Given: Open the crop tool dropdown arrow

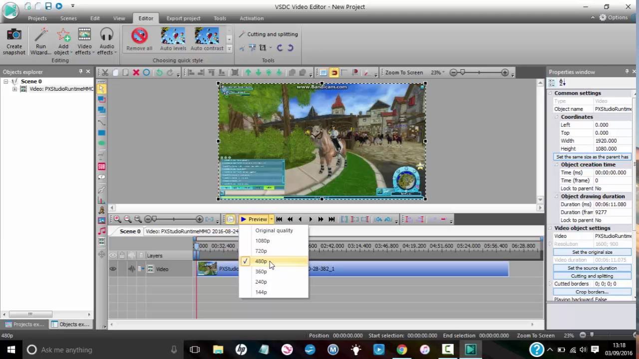Looking at the screenshot, I should click(270, 48).
